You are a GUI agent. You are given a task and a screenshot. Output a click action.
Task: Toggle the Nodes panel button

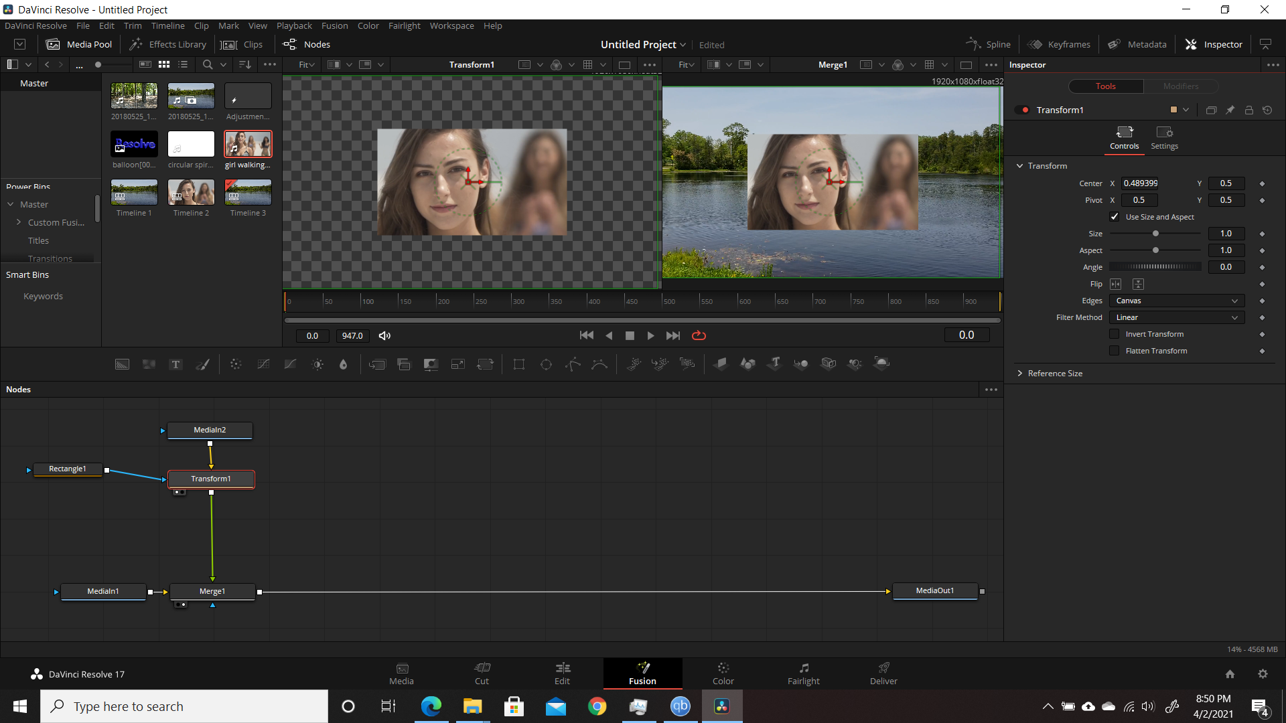307,44
